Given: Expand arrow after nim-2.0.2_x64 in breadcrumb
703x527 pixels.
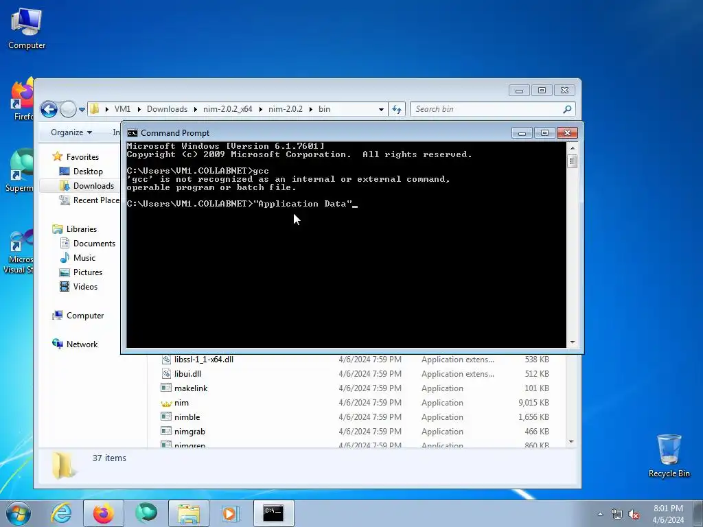Looking at the screenshot, I should click(x=260, y=109).
